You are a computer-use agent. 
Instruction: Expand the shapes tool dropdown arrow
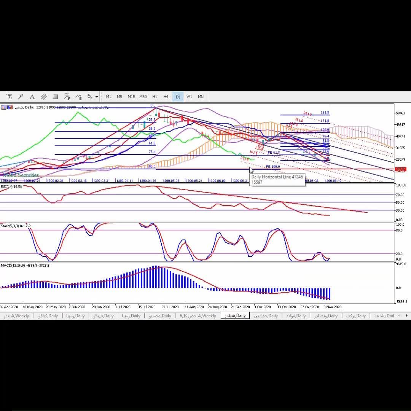[x=97, y=97]
